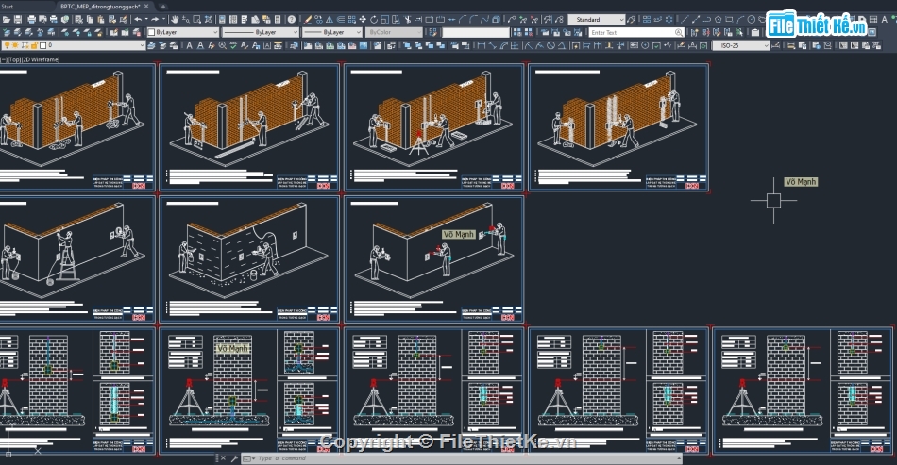Select the Circle draw tool

[752, 20]
